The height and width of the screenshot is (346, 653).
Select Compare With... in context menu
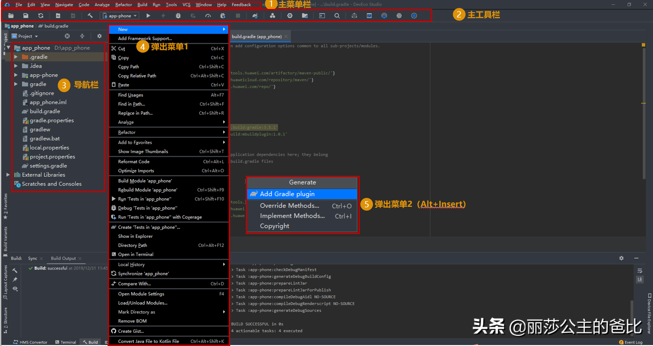169,284
